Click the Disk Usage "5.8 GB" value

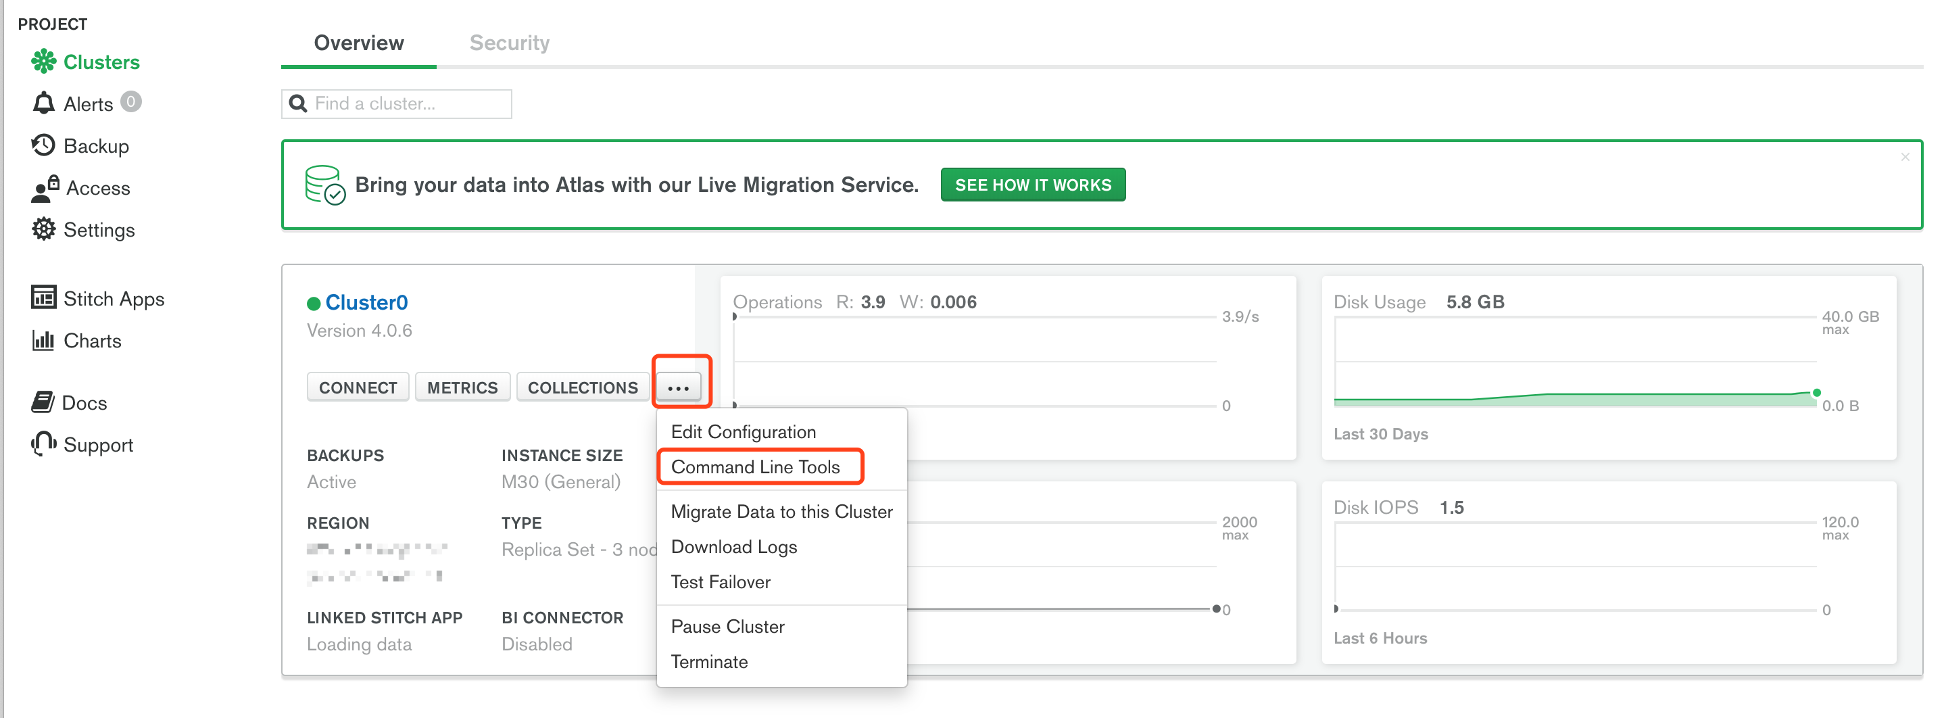click(1475, 302)
